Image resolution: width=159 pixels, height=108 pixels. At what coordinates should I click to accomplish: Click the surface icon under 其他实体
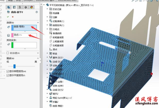point(9,44)
